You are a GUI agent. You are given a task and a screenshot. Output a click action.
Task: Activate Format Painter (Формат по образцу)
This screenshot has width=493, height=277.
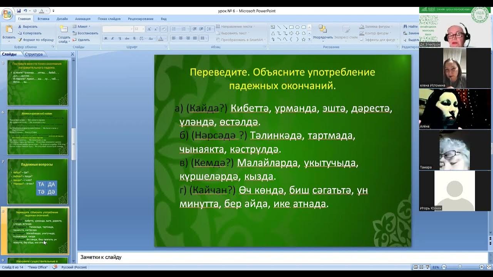(x=36, y=40)
